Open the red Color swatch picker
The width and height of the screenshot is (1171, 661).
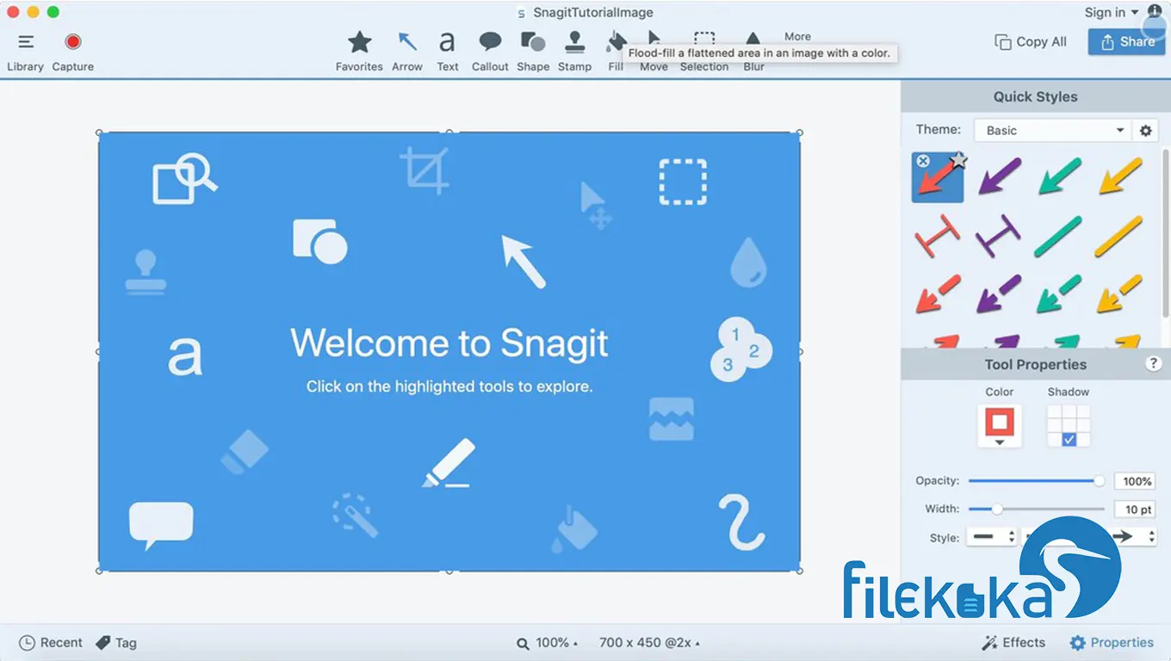point(1000,426)
